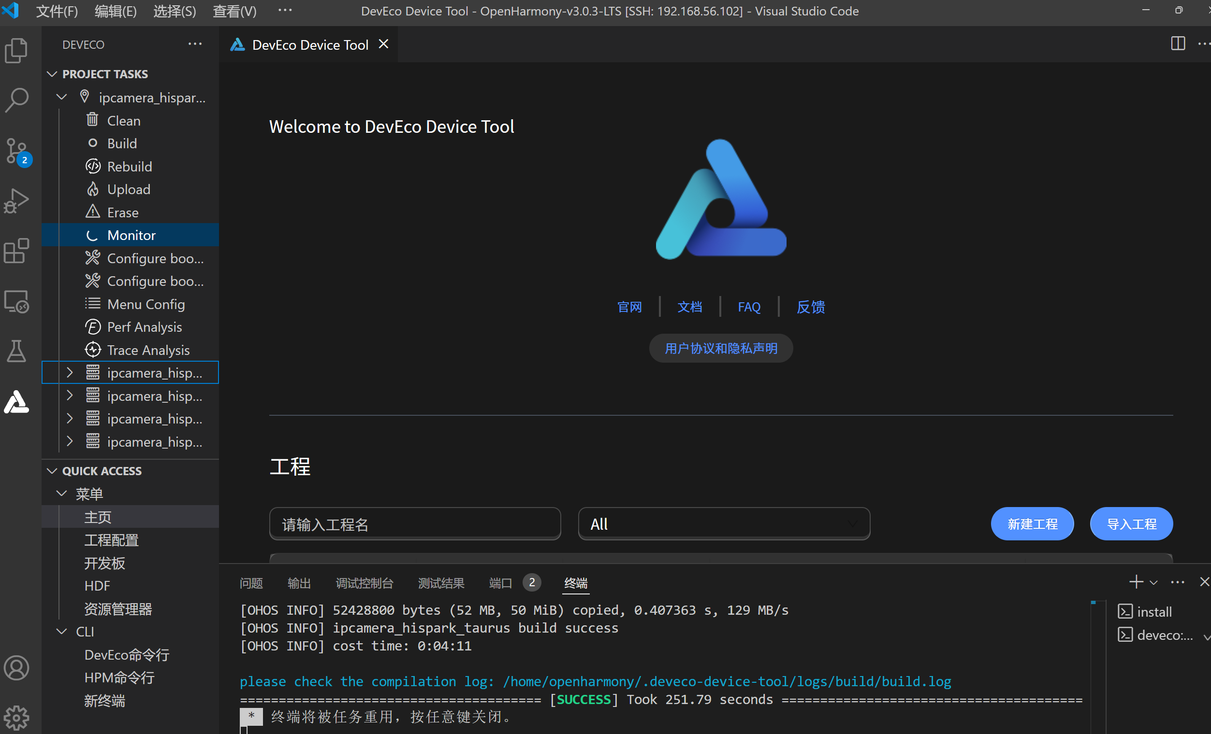Open the Testing flask view
This screenshot has width=1211, height=734.
tap(17, 351)
